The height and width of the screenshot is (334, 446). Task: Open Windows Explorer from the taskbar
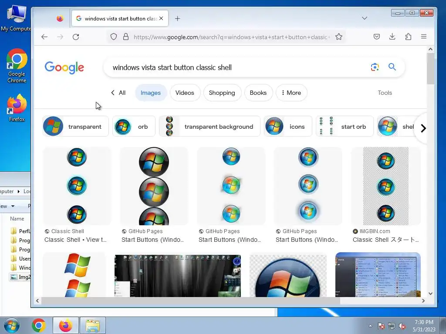[x=93, y=325]
